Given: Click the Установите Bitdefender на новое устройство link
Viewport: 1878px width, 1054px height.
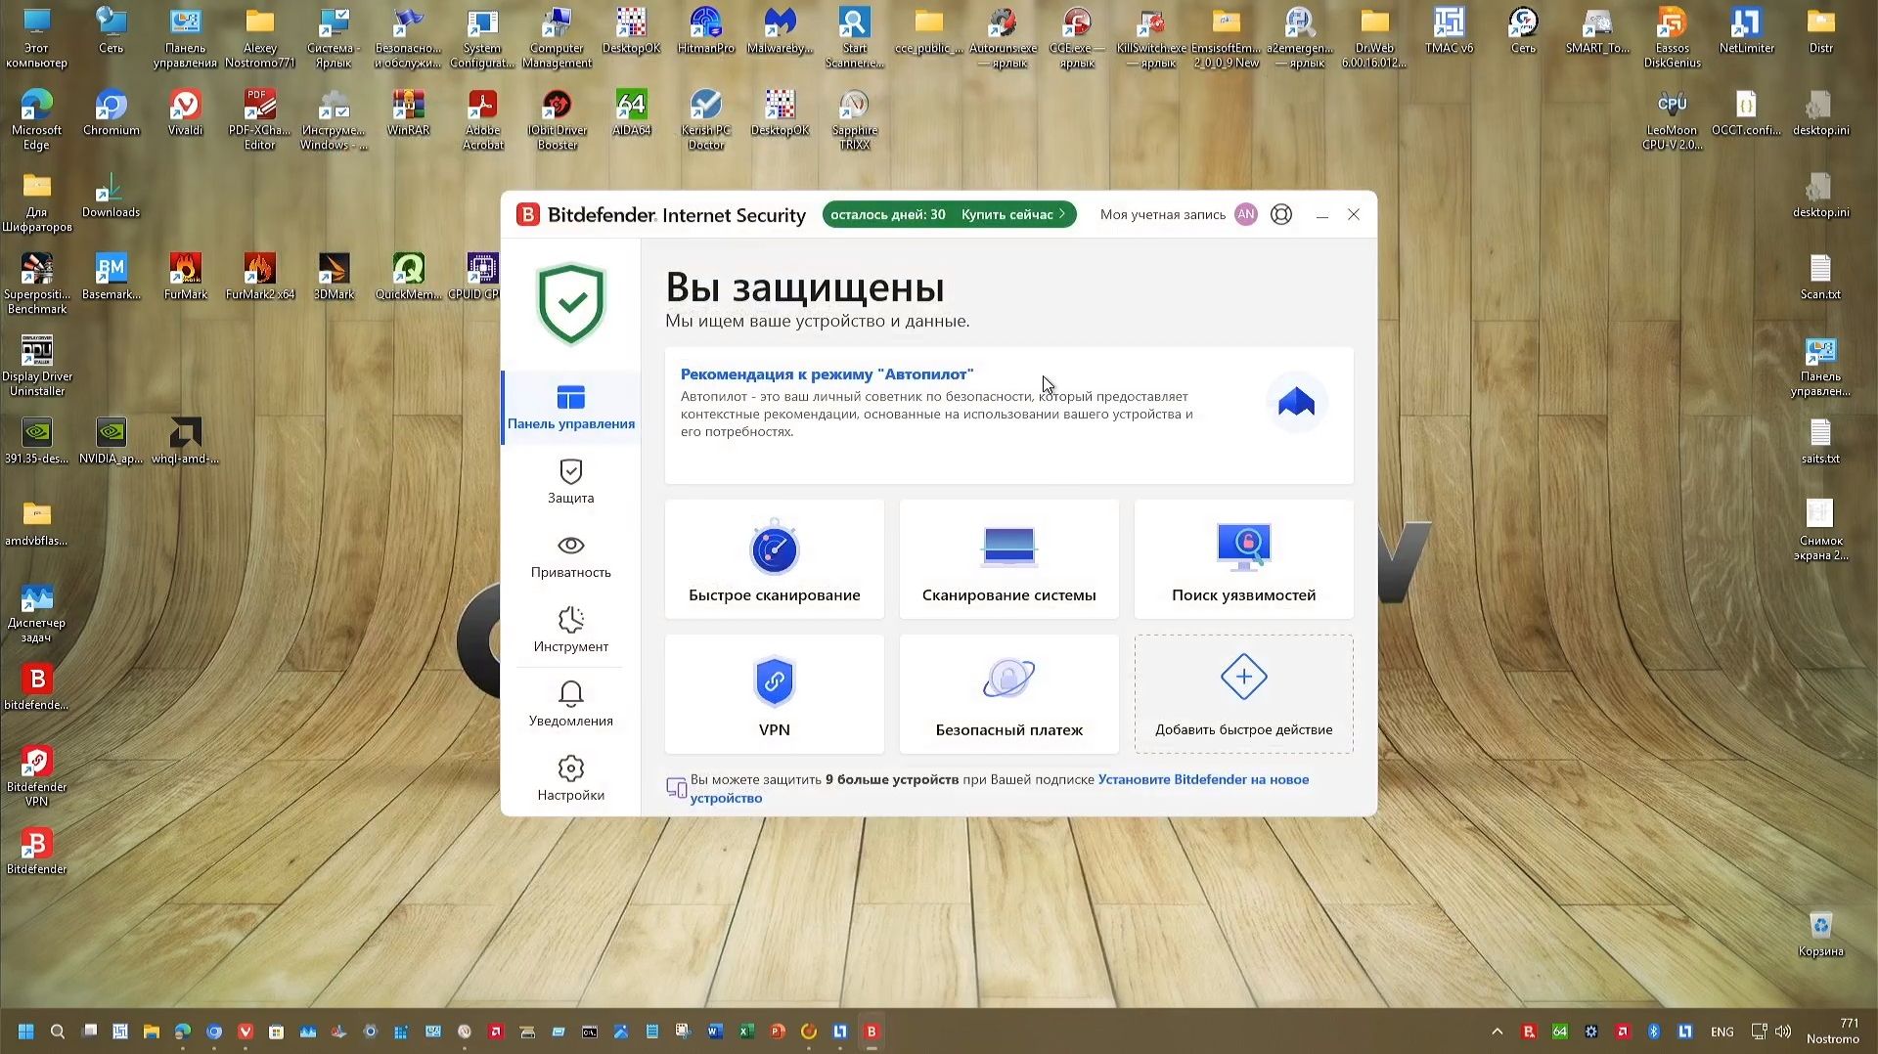Looking at the screenshot, I should pyautogui.click(x=1203, y=779).
